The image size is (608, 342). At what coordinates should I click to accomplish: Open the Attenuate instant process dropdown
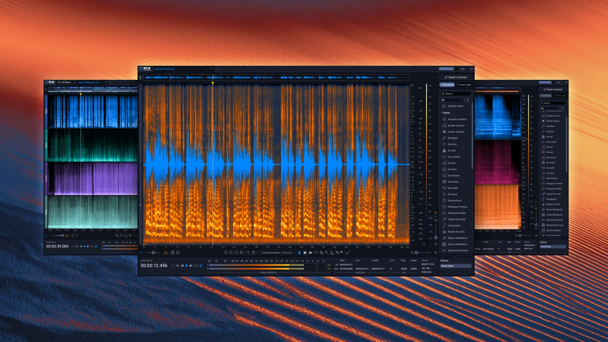(288, 253)
